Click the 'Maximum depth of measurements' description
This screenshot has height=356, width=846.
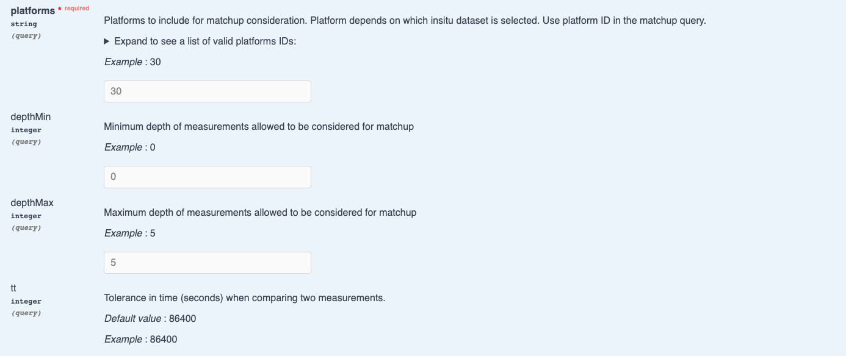click(x=260, y=213)
